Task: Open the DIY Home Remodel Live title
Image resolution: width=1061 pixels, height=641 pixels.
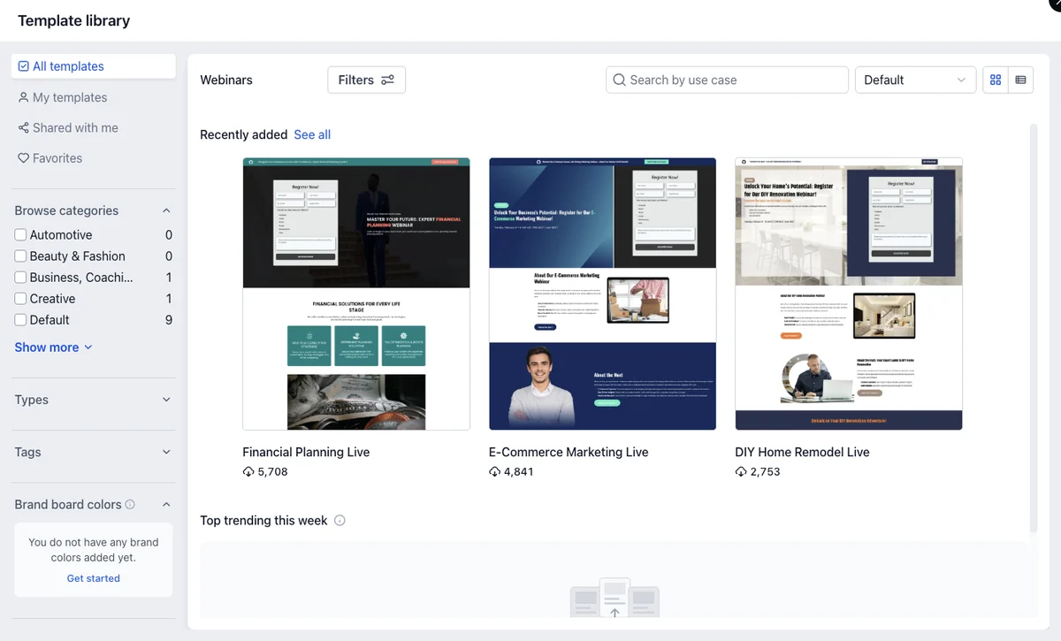Action: tap(802, 452)
